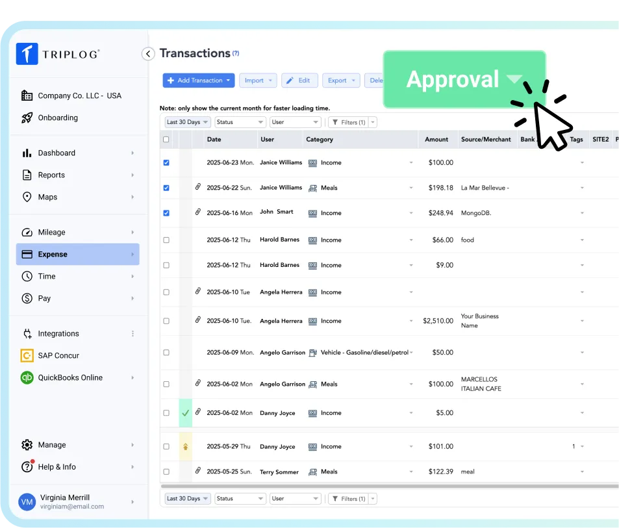The image size is (619, 530).
Task: Open Reports via its document icon
Action: click(27, 175)
